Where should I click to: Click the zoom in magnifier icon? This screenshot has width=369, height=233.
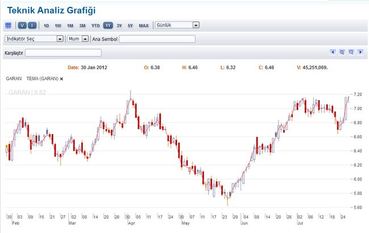[342, 52]
